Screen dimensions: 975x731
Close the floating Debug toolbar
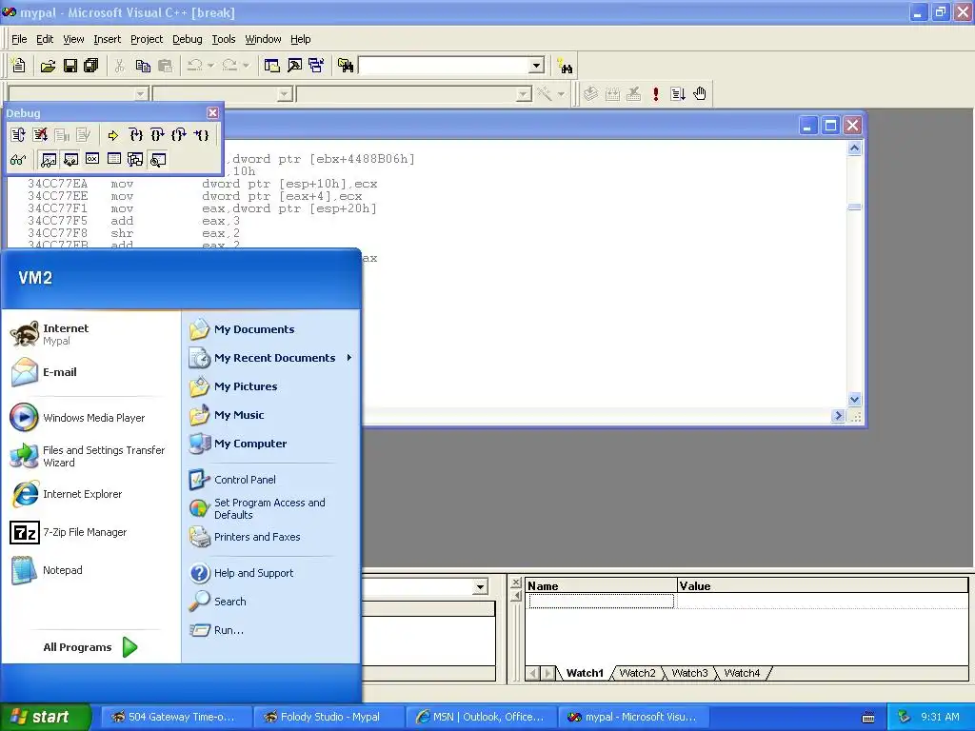click(x=212, y=112)
